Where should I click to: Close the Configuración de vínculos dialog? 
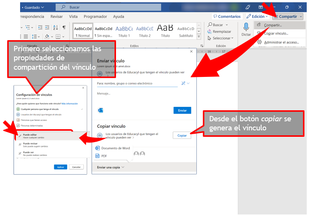coord(83,88)
